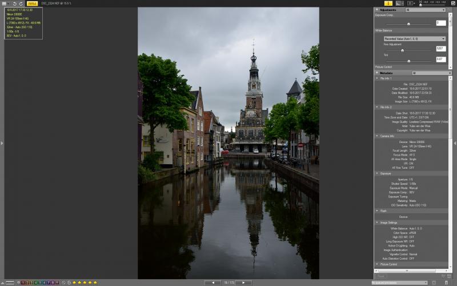
Task: Click the button at bottom-left of Metadata panel
Action: point(381,276)
